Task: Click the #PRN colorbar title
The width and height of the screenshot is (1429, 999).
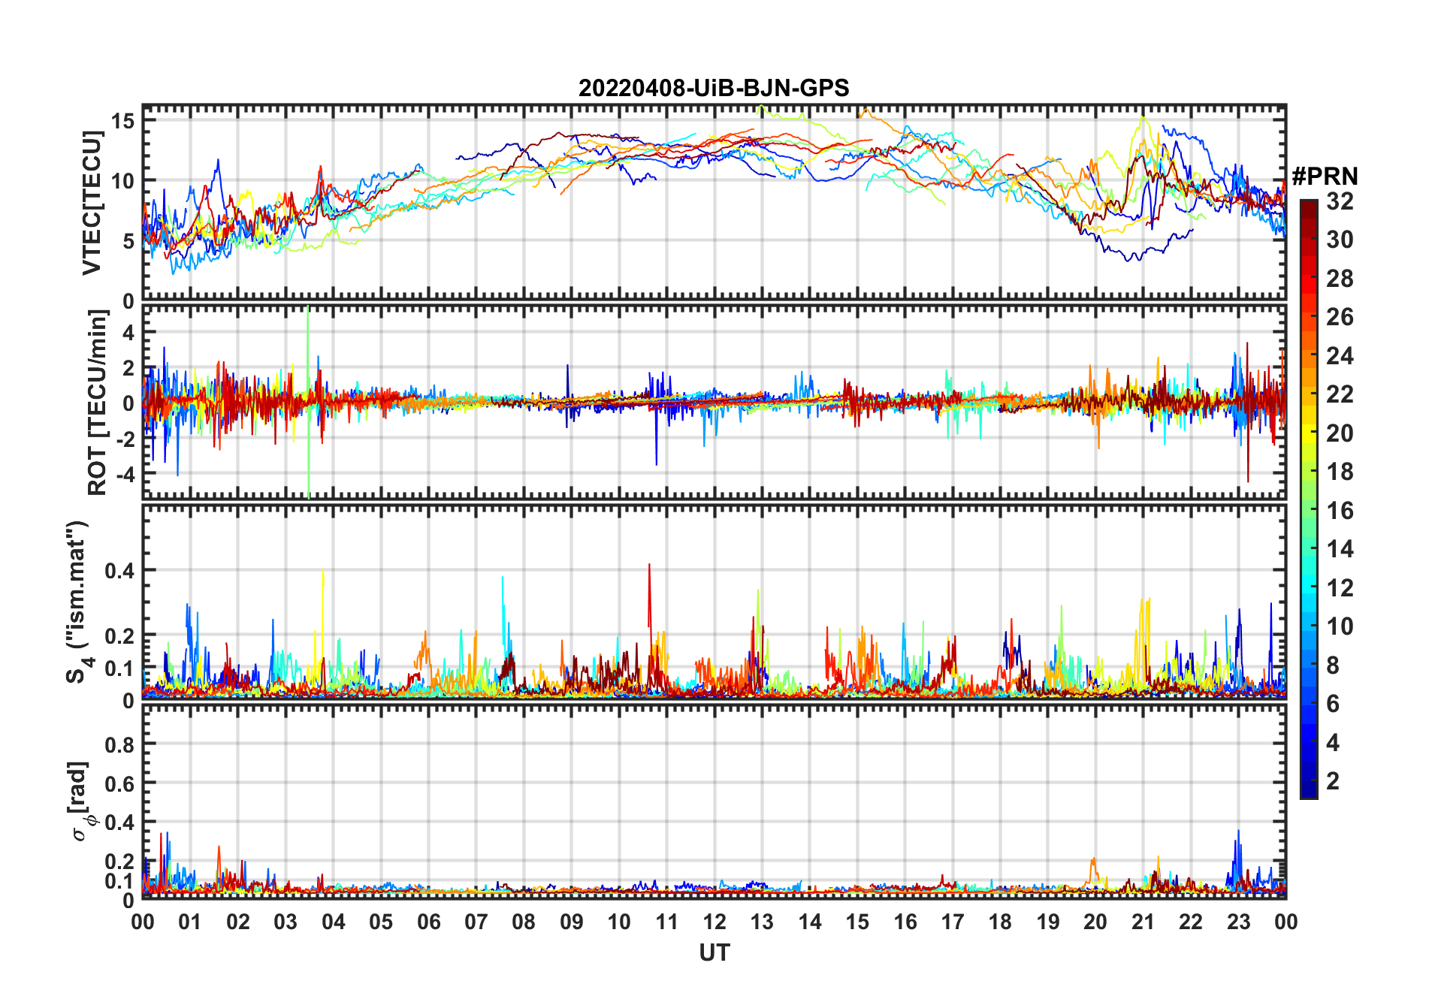Action: click(x=1325, y=177)
